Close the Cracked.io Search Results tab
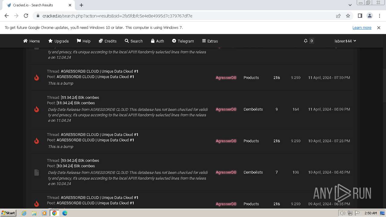The width and height of the screenshot is (386, 217). pyautogui.click(x=70, y=5)
